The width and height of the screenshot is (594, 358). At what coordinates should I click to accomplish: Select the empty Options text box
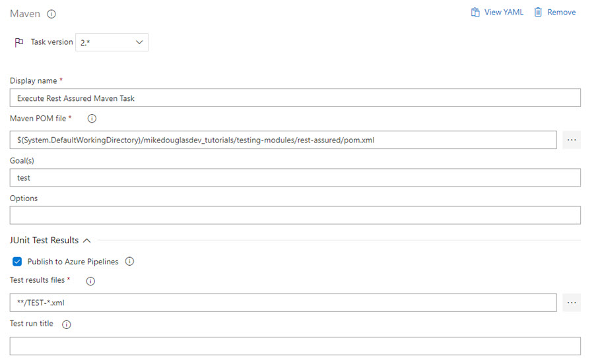pyautogui.click(x=295, y=216)
